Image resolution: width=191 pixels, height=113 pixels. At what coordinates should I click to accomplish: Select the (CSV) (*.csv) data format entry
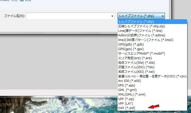[152, 76]
